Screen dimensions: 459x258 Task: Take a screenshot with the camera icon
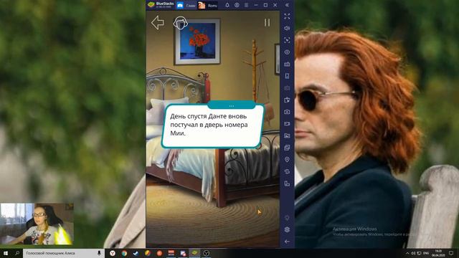click(x=287, y=112)
